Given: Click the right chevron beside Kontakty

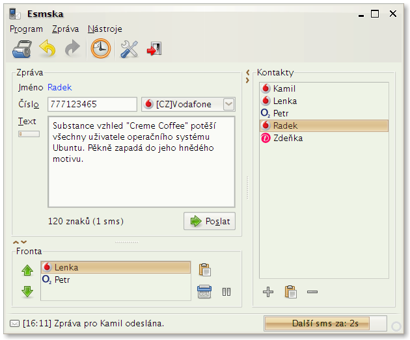Looking at the screenshot, I should point(247,81).
